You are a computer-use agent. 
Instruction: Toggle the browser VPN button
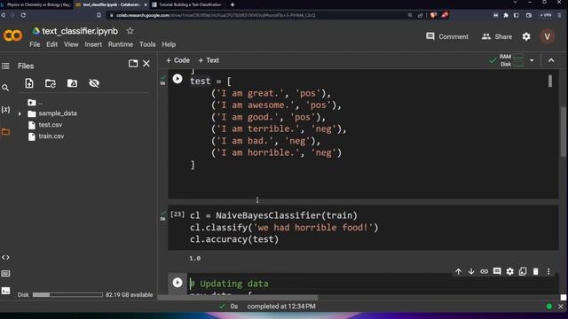point(546,15)
